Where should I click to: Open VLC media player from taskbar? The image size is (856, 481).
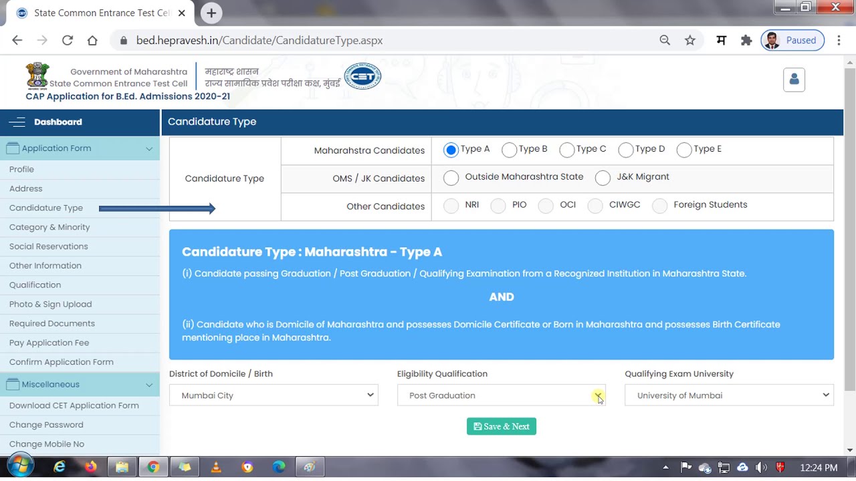tap(216, 467)
